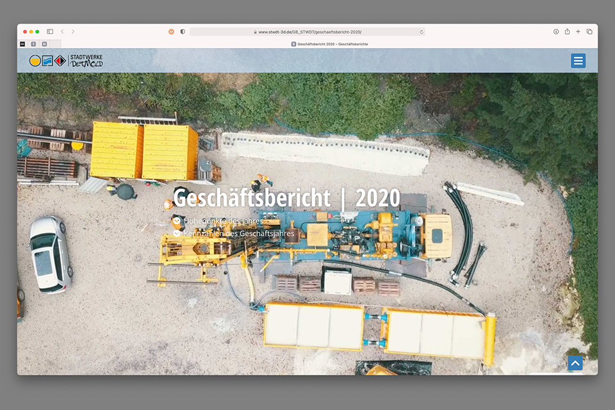Click the scroll-to-top arrow button

click(575, 363)
